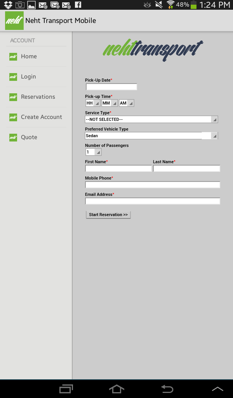The image size is (233, 398).
Task: Expand the Service Type dropdown
Action: coord(151,119)
